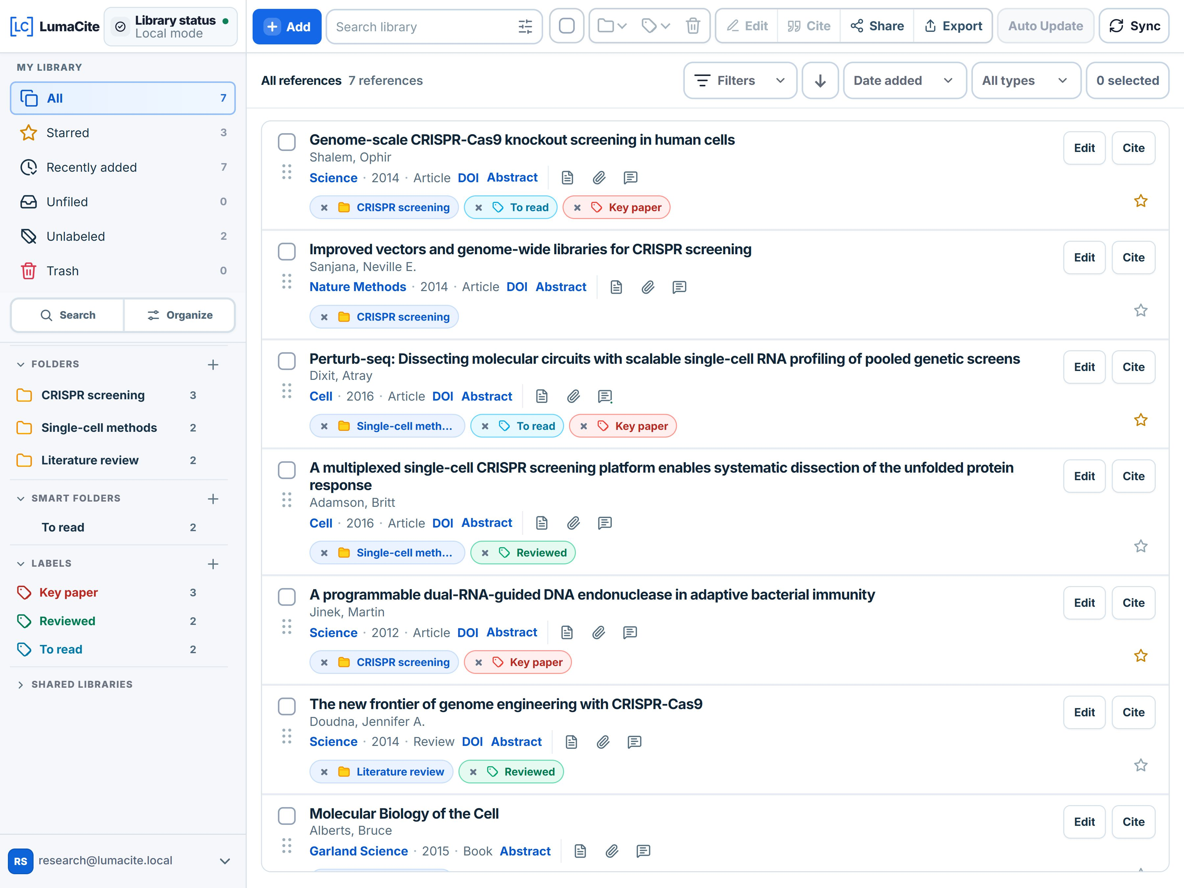The height and width of the screenshot is (888, 1184).
Task: Open account menu for research@lumacite.local
Action: point(120,861)
